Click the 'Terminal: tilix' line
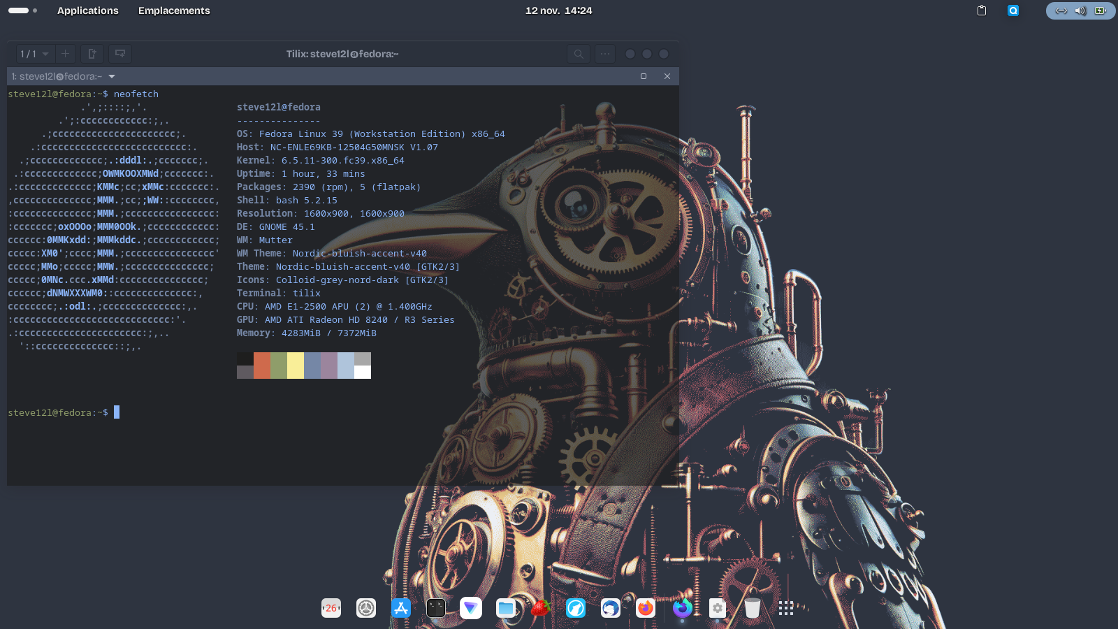Viewport: 1118px width, 629px height. [x=278, y=293]
